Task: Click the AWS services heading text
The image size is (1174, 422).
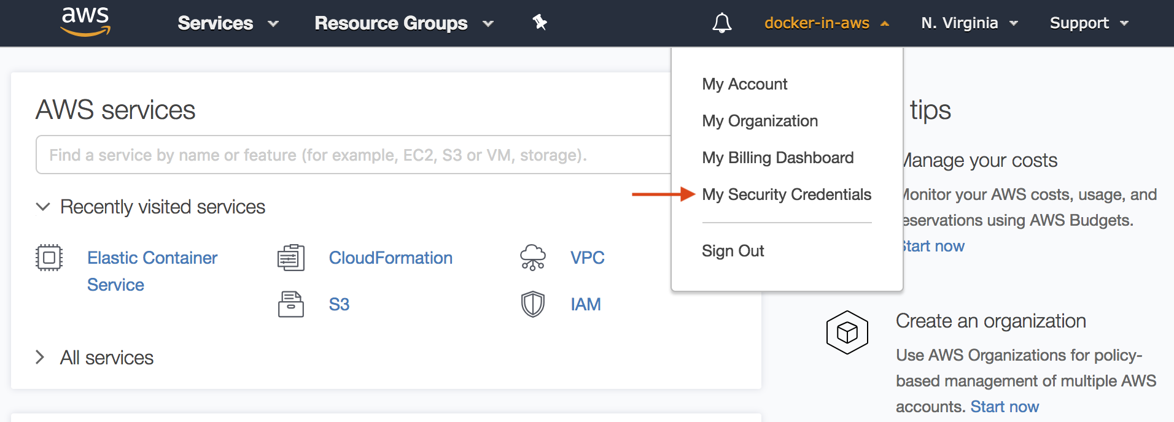Action: (x=115, y=110)
